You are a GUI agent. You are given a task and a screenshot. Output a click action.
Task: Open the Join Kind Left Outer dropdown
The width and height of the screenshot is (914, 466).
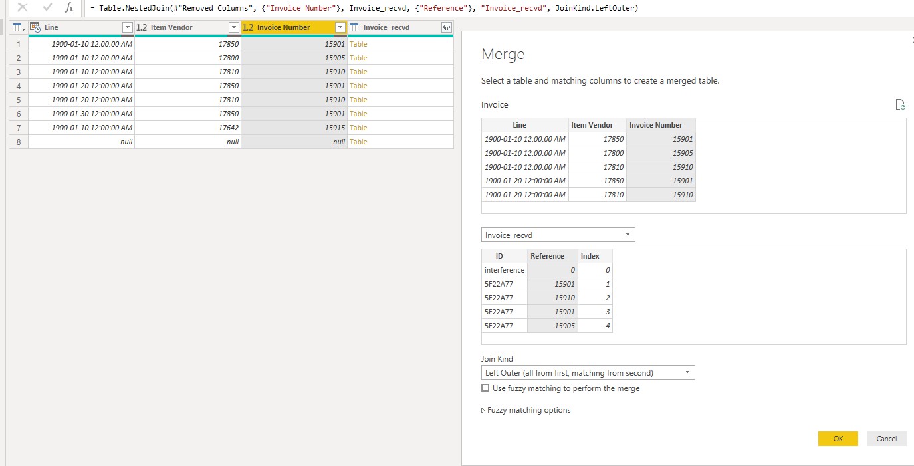(588, 372)
